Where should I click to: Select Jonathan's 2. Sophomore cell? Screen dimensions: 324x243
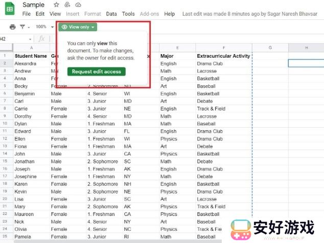(104, 161)
